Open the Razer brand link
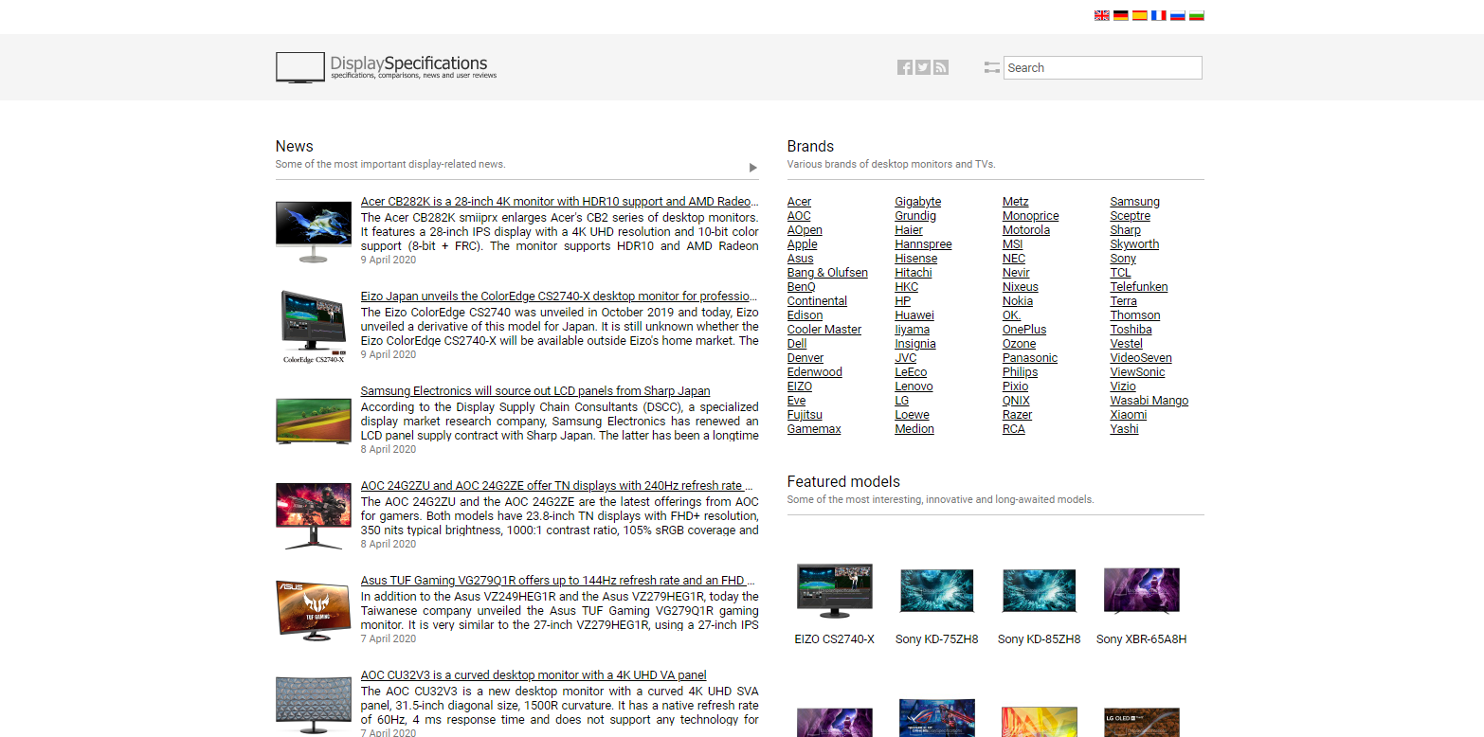This screenshot has height=737, width=1484. pos(1018,415)
